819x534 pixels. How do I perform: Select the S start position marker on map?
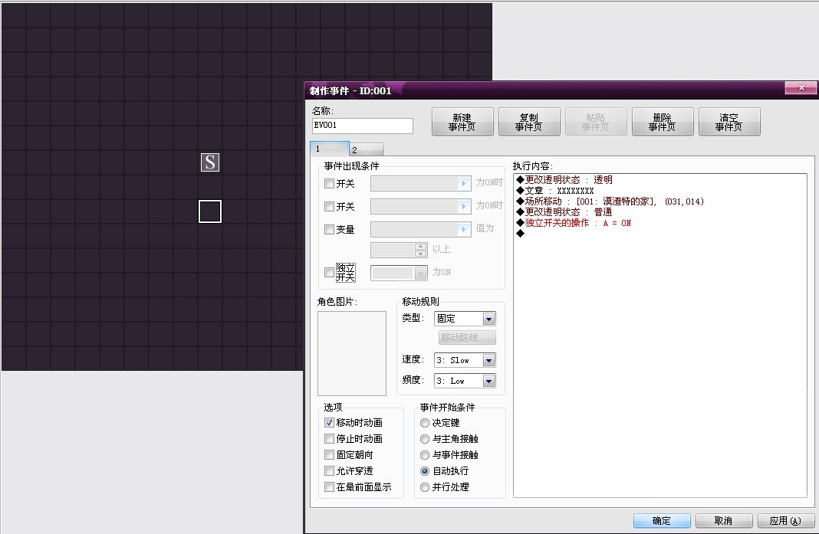[x=210, y=162]
